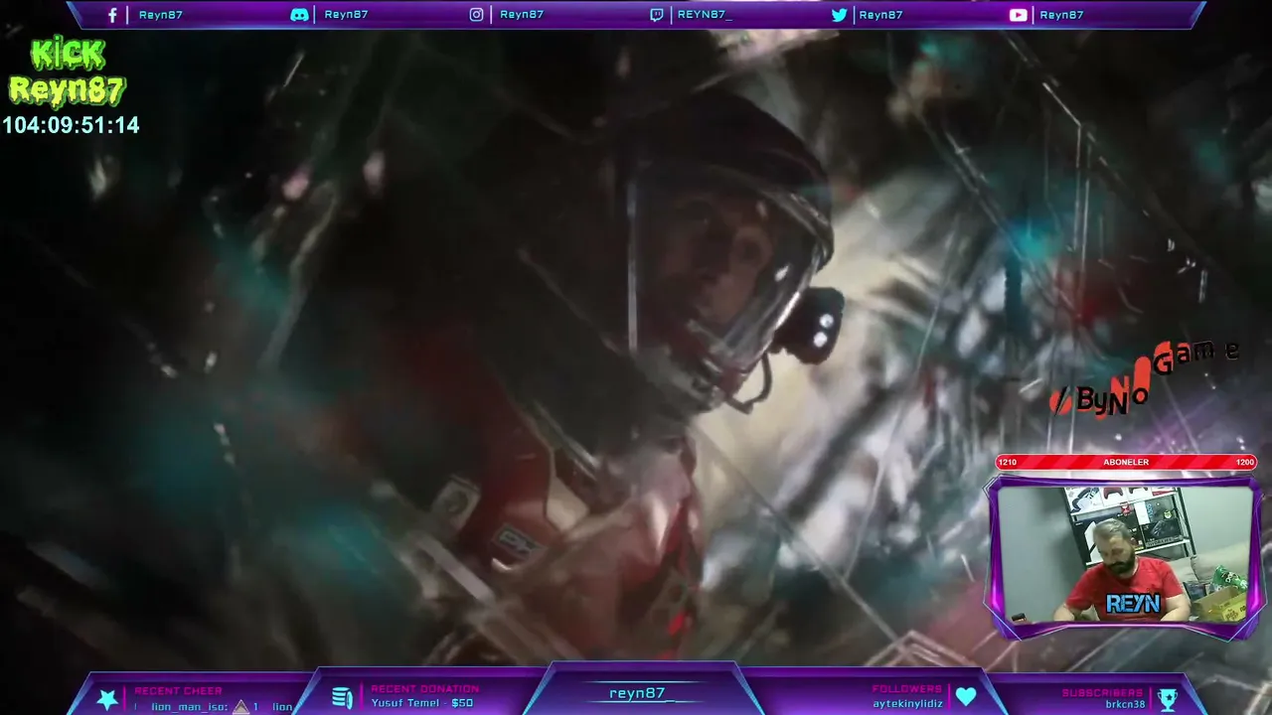The image size is (1272, 715).
Task: Click the Facebook icon in the top bar
Action: pos(112,15)
